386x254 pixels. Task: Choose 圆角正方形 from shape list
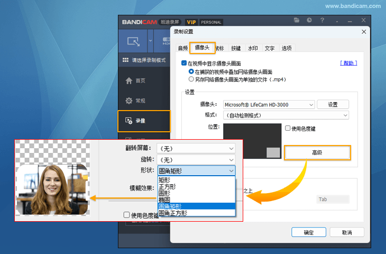tap(197, 213)
